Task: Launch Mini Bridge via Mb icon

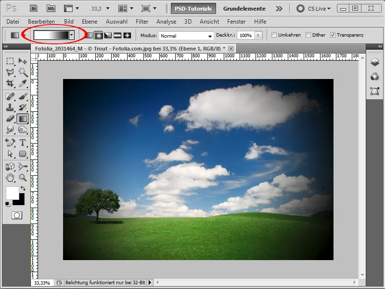Action: click(x=51, y=9)
